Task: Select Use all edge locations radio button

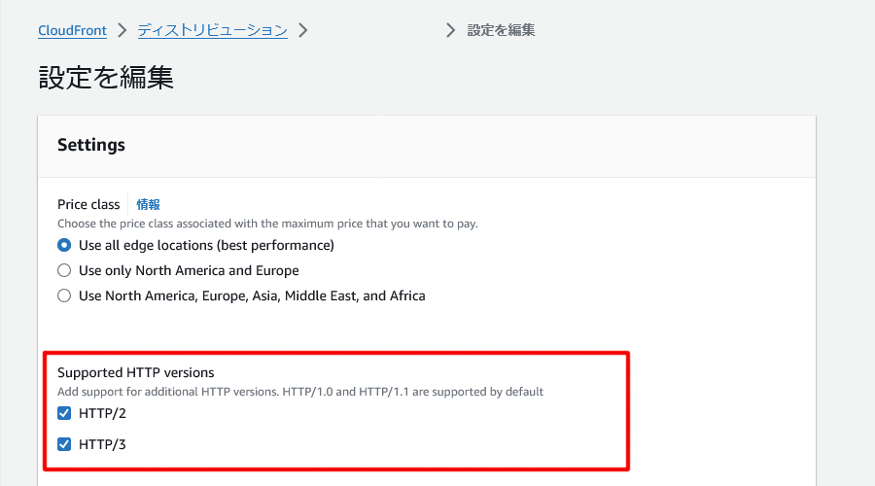Action: coord(64,245)
